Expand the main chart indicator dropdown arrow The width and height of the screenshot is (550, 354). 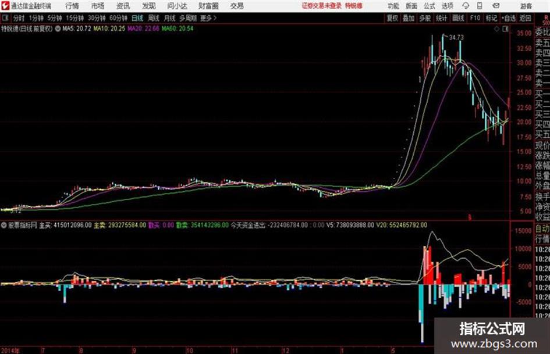pyautogui.click(x=58, y=28)
